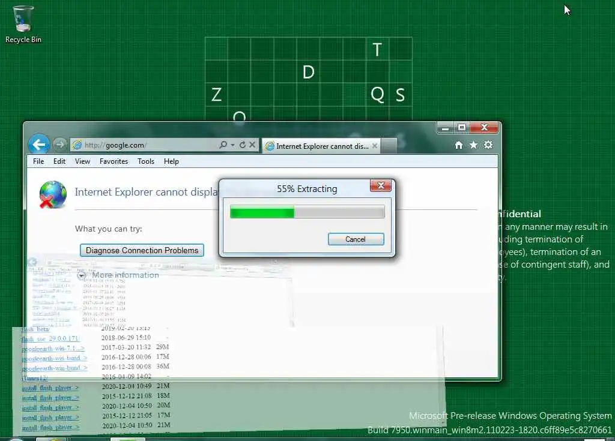
Task: Open the Favorites menu
Action: 114,161
